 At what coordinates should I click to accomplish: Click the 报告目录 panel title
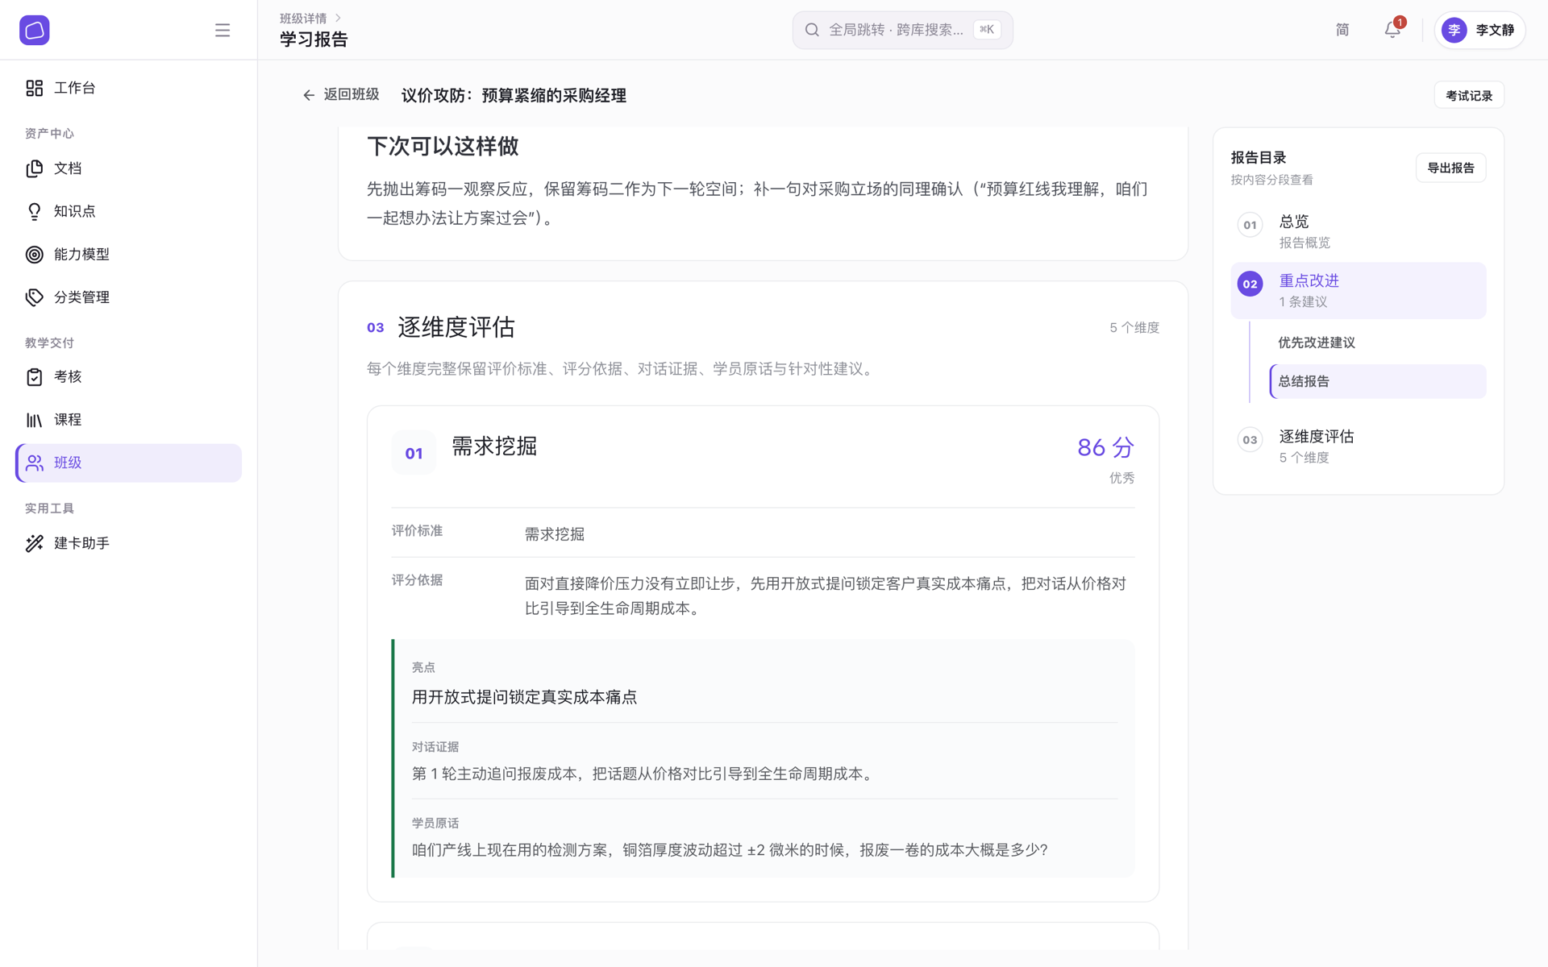(1259, 158)
